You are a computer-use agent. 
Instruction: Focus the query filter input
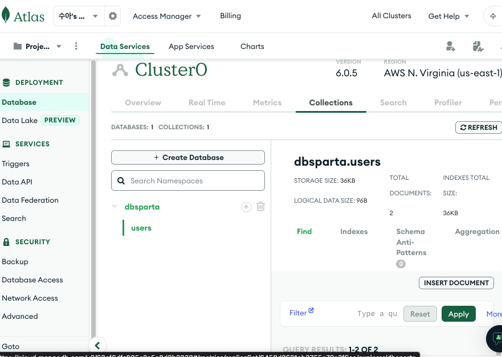[377, 314]
